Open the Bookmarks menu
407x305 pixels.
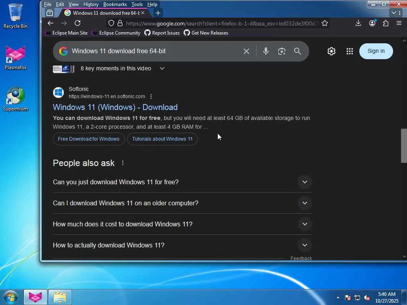click(115, 4)
